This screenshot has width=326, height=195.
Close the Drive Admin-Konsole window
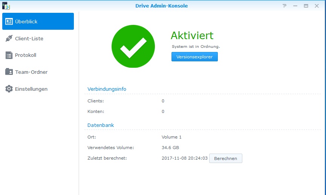317,6
